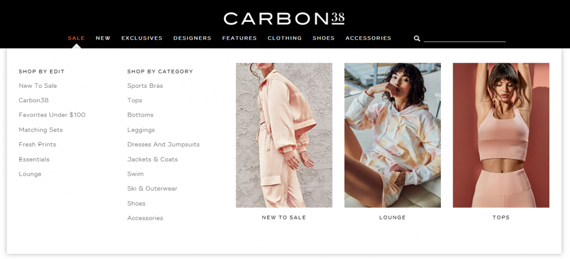Expand the EXCLUSIVES navigation menu

point(142,38)
